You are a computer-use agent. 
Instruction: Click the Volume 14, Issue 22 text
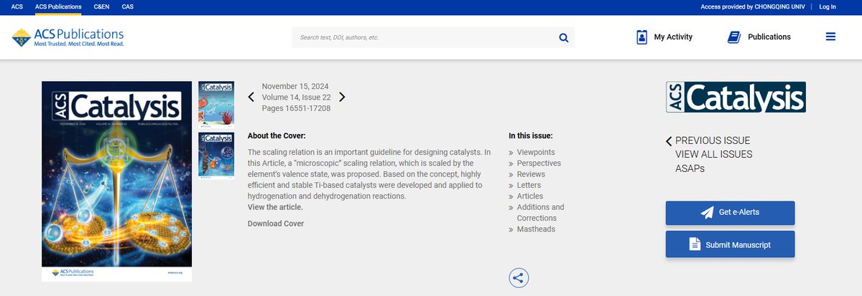click(296, 97)
